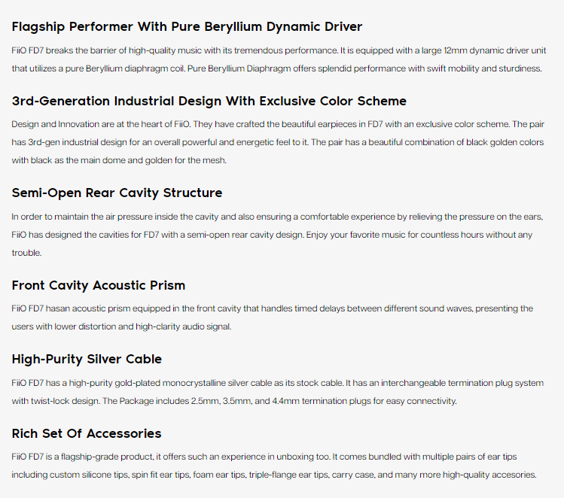Click line 'with black as the main dome'

click(x=119, y=160)
